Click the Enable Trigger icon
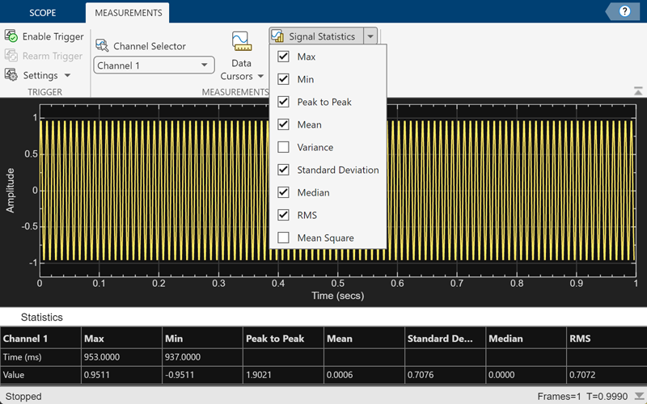The width and height of the screenshot is (647, 404). pyautogui.click(x=11, y=36)
